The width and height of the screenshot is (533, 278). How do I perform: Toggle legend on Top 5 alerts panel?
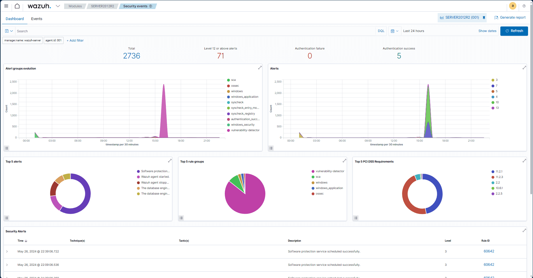(x=7, y=218)
